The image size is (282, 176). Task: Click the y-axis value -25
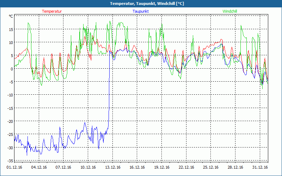point(10,134)
